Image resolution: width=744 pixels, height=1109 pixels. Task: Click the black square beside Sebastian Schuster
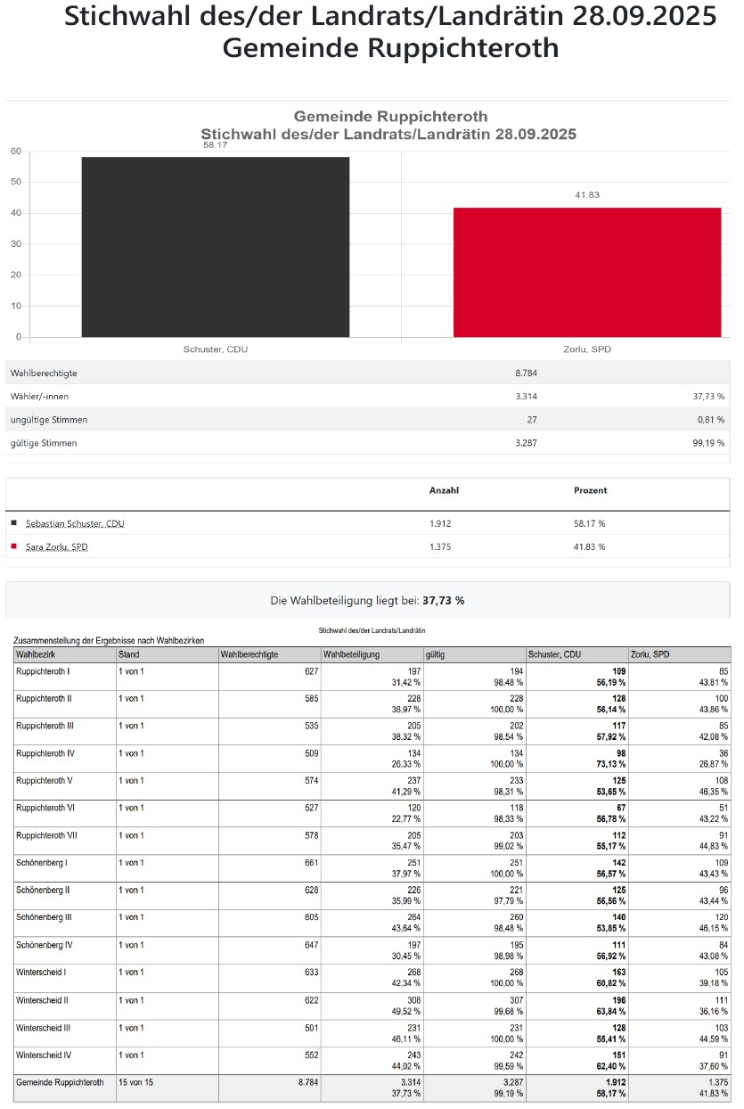(x=13, y=522)
